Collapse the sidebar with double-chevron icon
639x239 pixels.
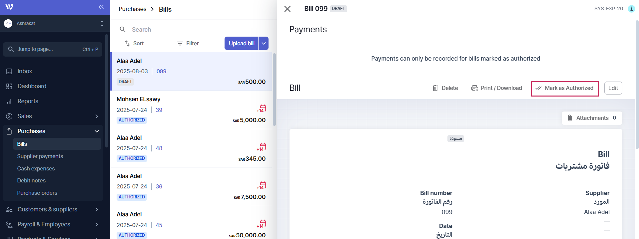point(101,7)
